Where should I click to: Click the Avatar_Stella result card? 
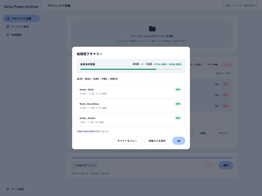point(131,91)
